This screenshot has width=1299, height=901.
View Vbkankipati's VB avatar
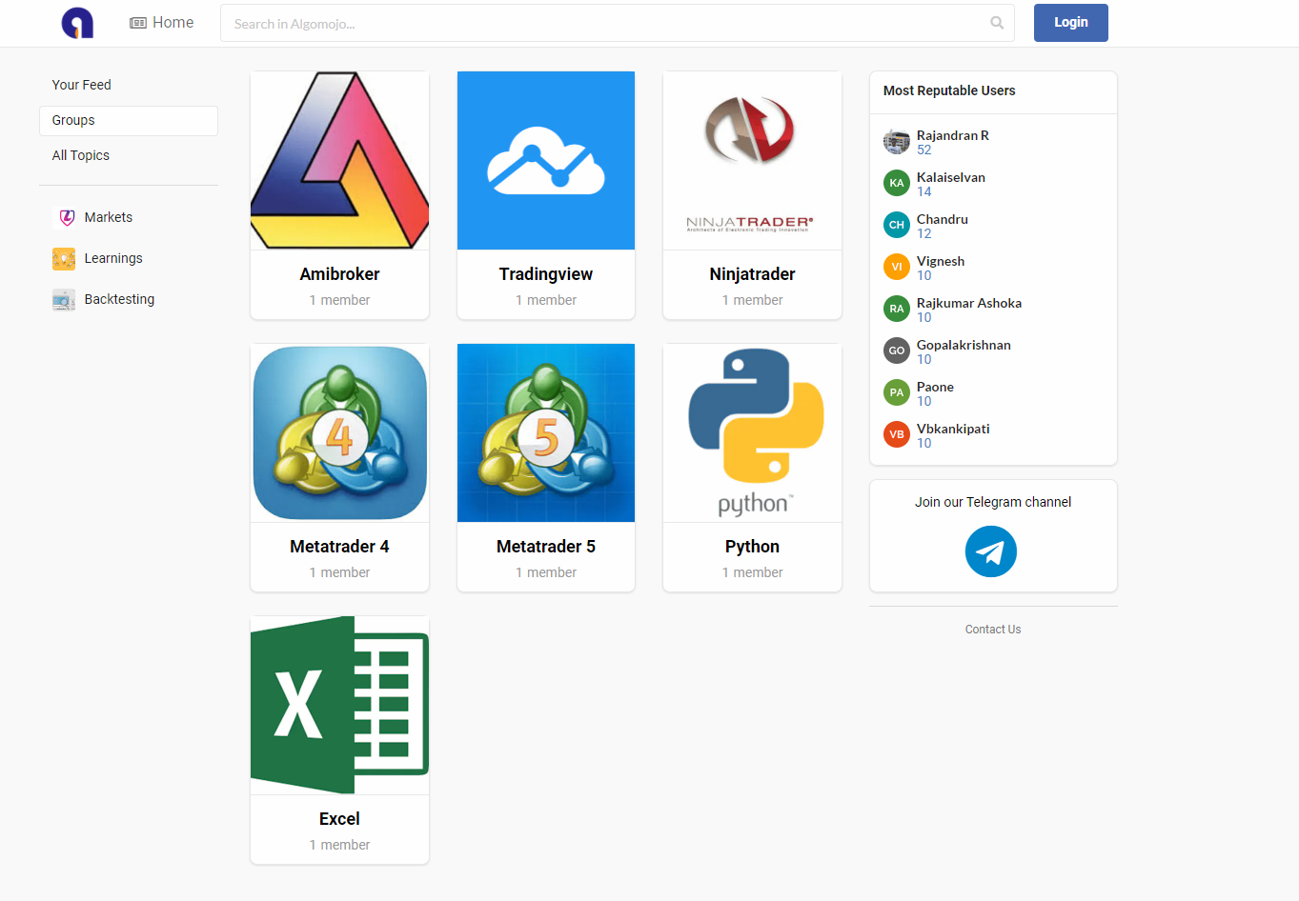coord(897,434)
